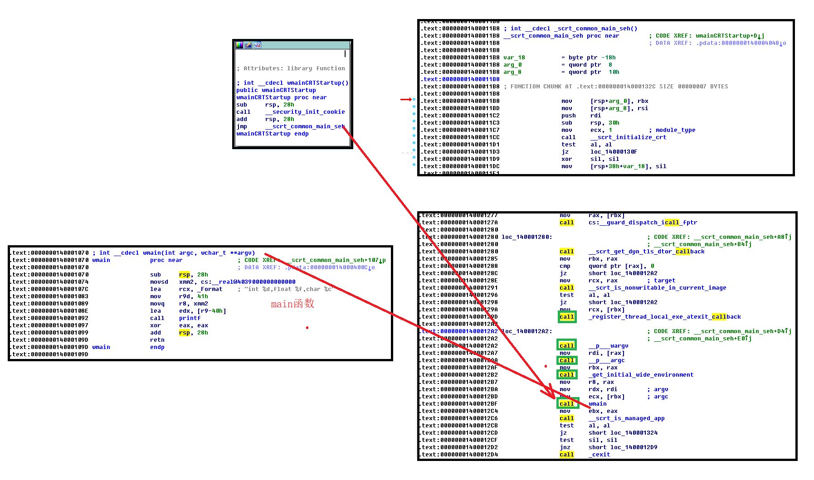Click the _Format operand in wmain
Viewport: 814px width, 480px height.
(x=201, y=289)
